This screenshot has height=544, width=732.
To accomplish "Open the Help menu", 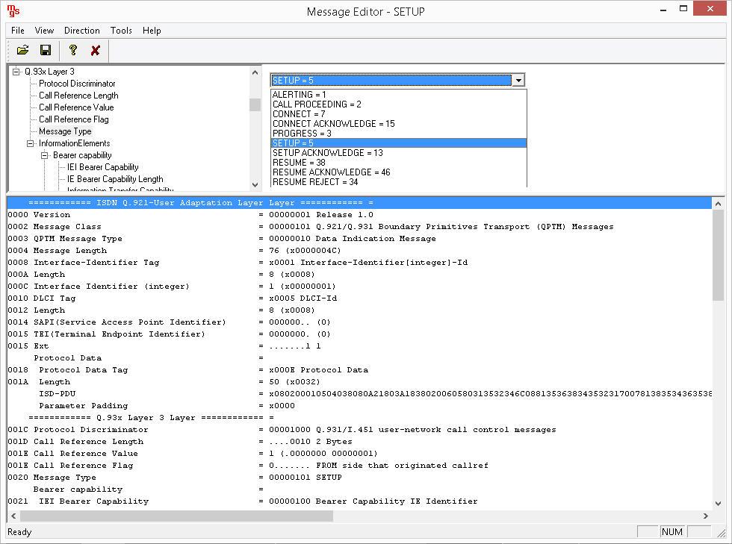I will coord(152,31).
